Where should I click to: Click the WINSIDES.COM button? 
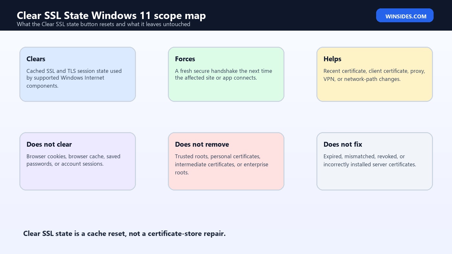[405, 15]
